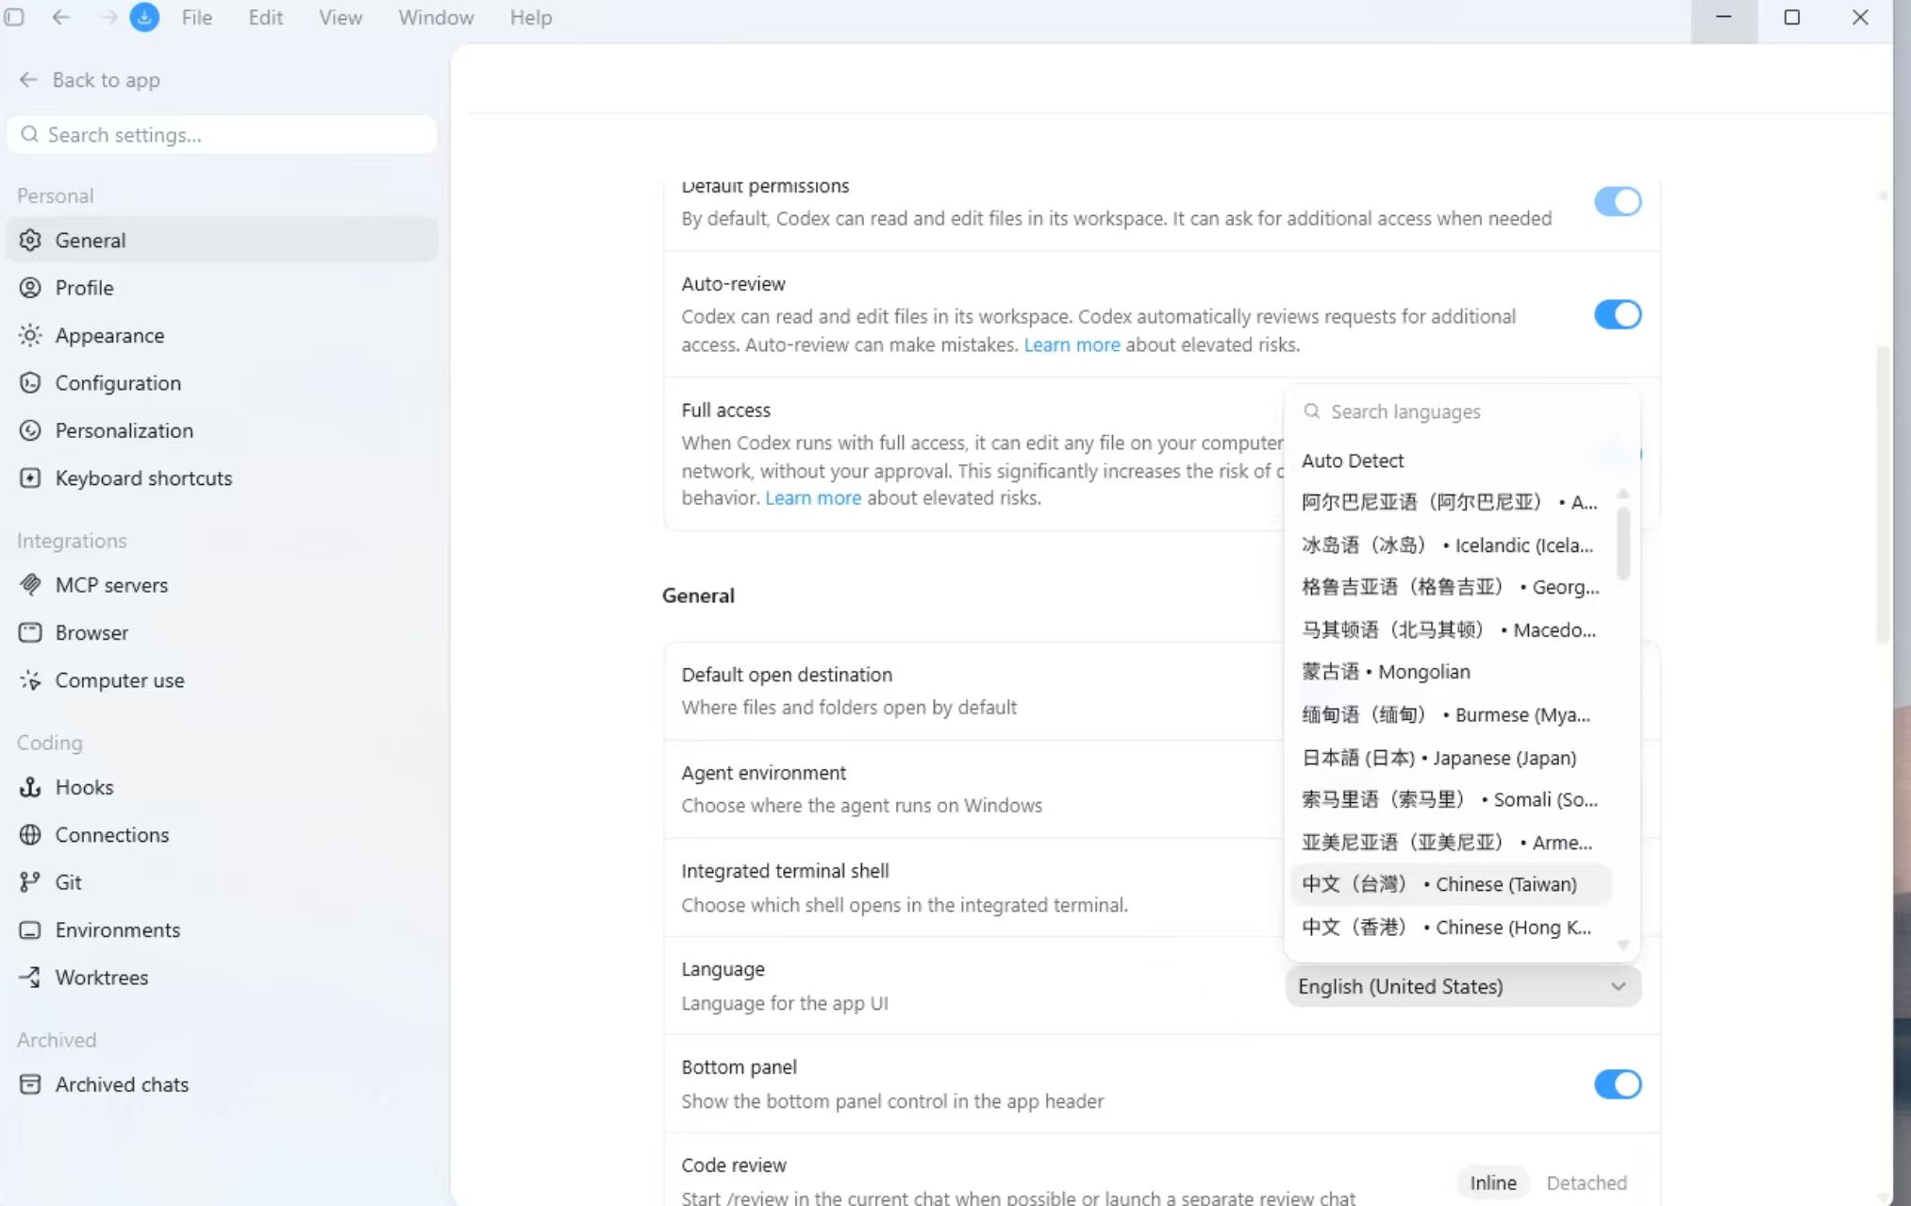Viewport: 1911px width, 1206px height.
Task: Open the Language dropdown showing English (United States)
Action: click(1463, 986)
